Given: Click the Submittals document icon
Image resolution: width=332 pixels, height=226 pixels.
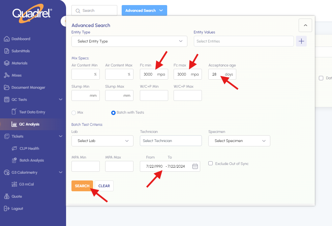Looking at the screenshot, I should [x=6, y=51].
